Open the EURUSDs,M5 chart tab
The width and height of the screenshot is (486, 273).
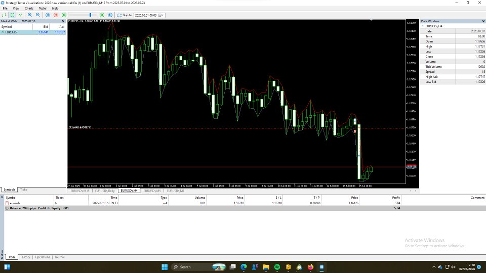point(152,191)
